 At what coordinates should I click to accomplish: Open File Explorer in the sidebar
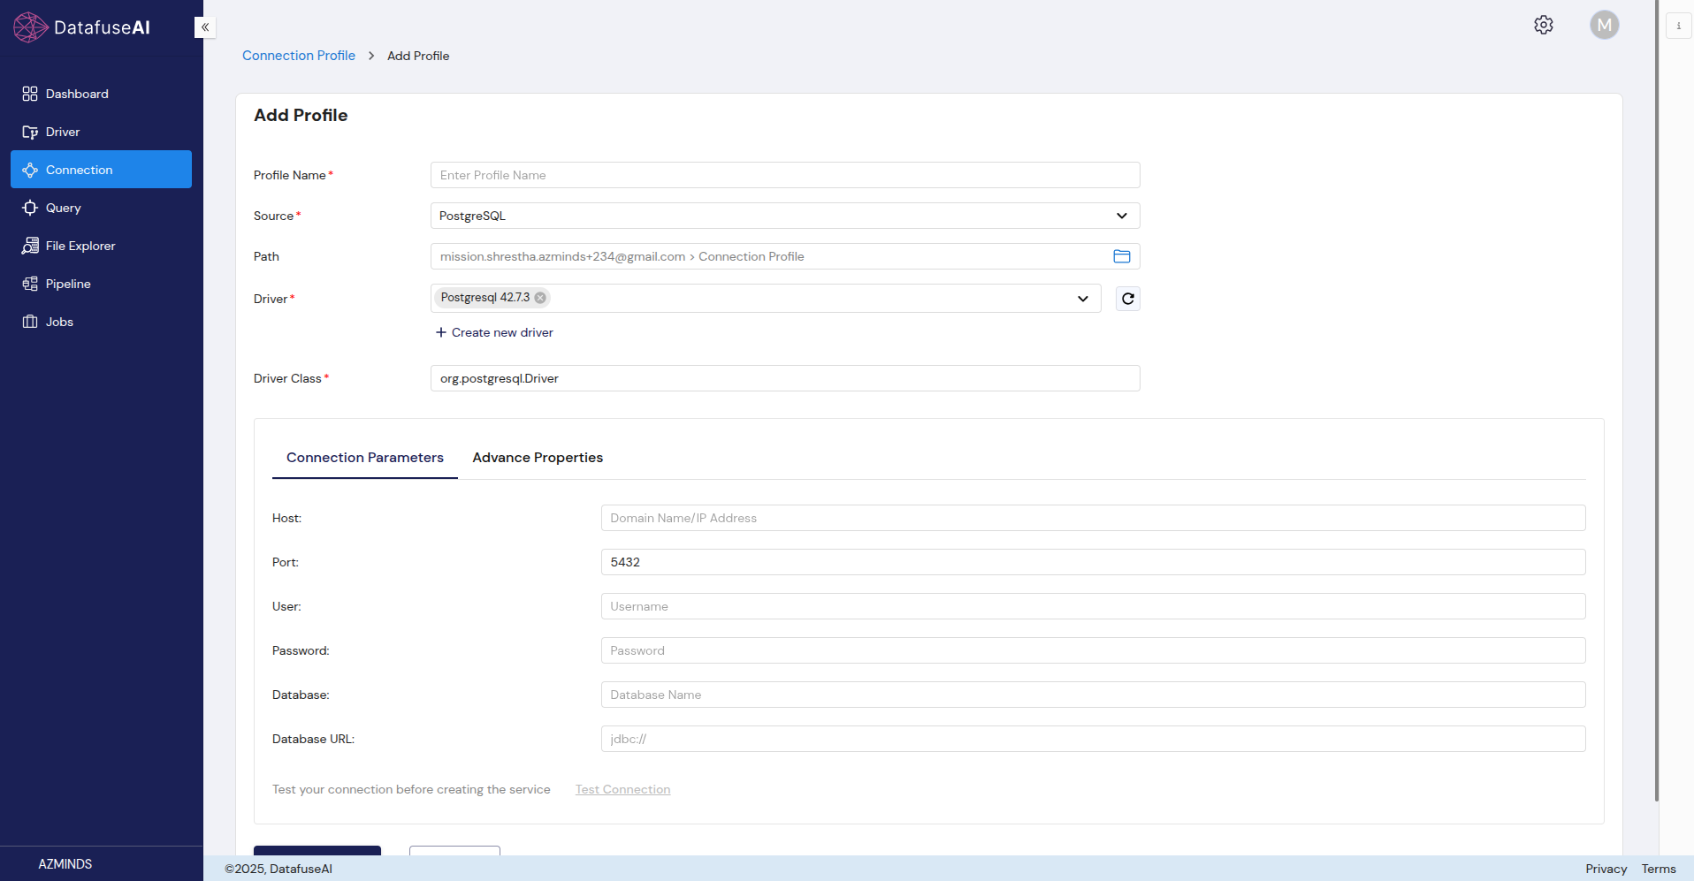tap(80, 246)
